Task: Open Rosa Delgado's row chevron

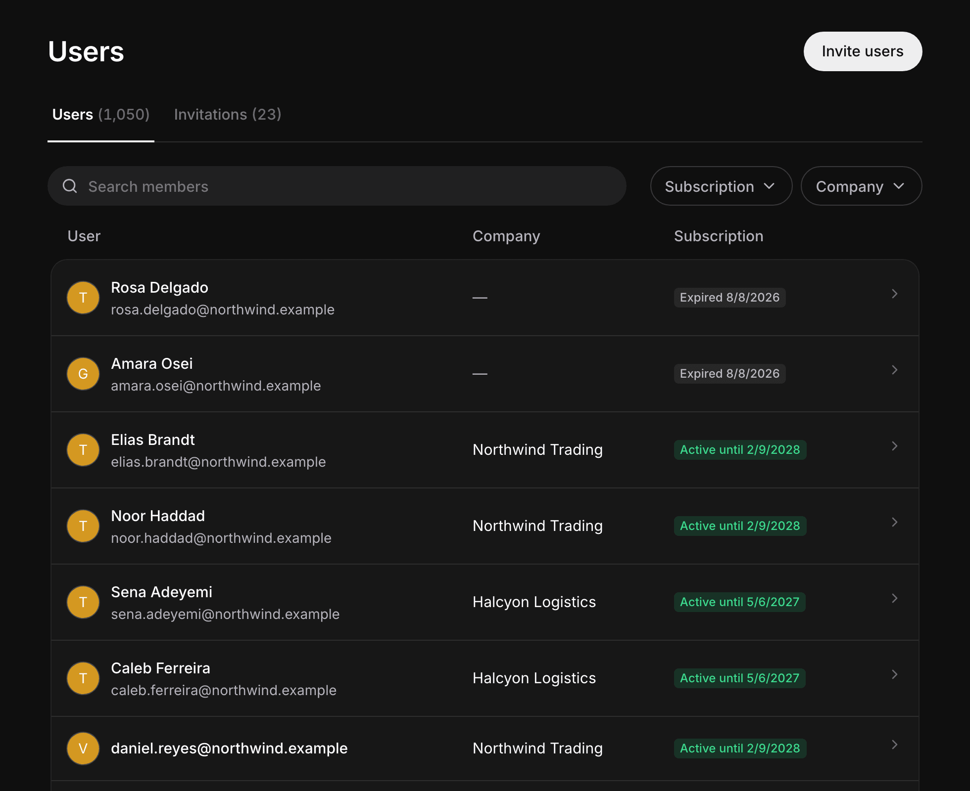Action: (x=894, y=294)
